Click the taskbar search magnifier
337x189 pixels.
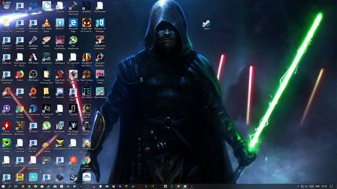click(x=9, y=186)
